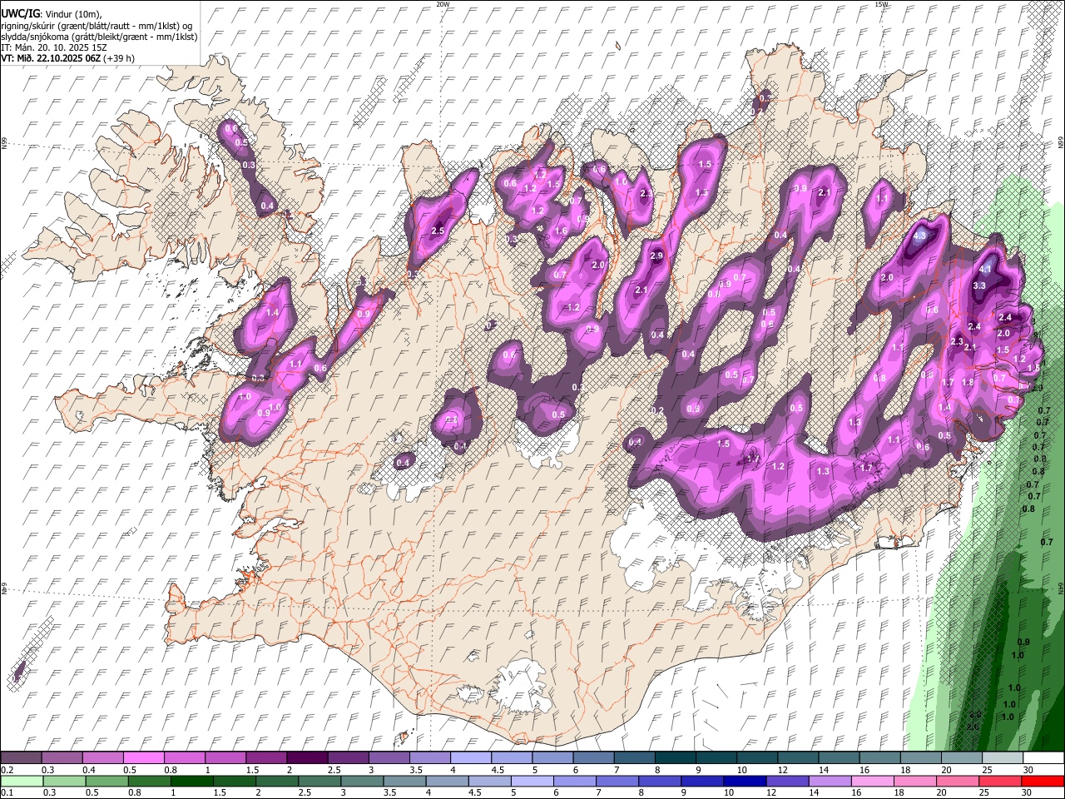The height and width of the screenshot is (799, 1065).
Task: Click the 2.5 snowfall value on the map
Action: (438, 231)
